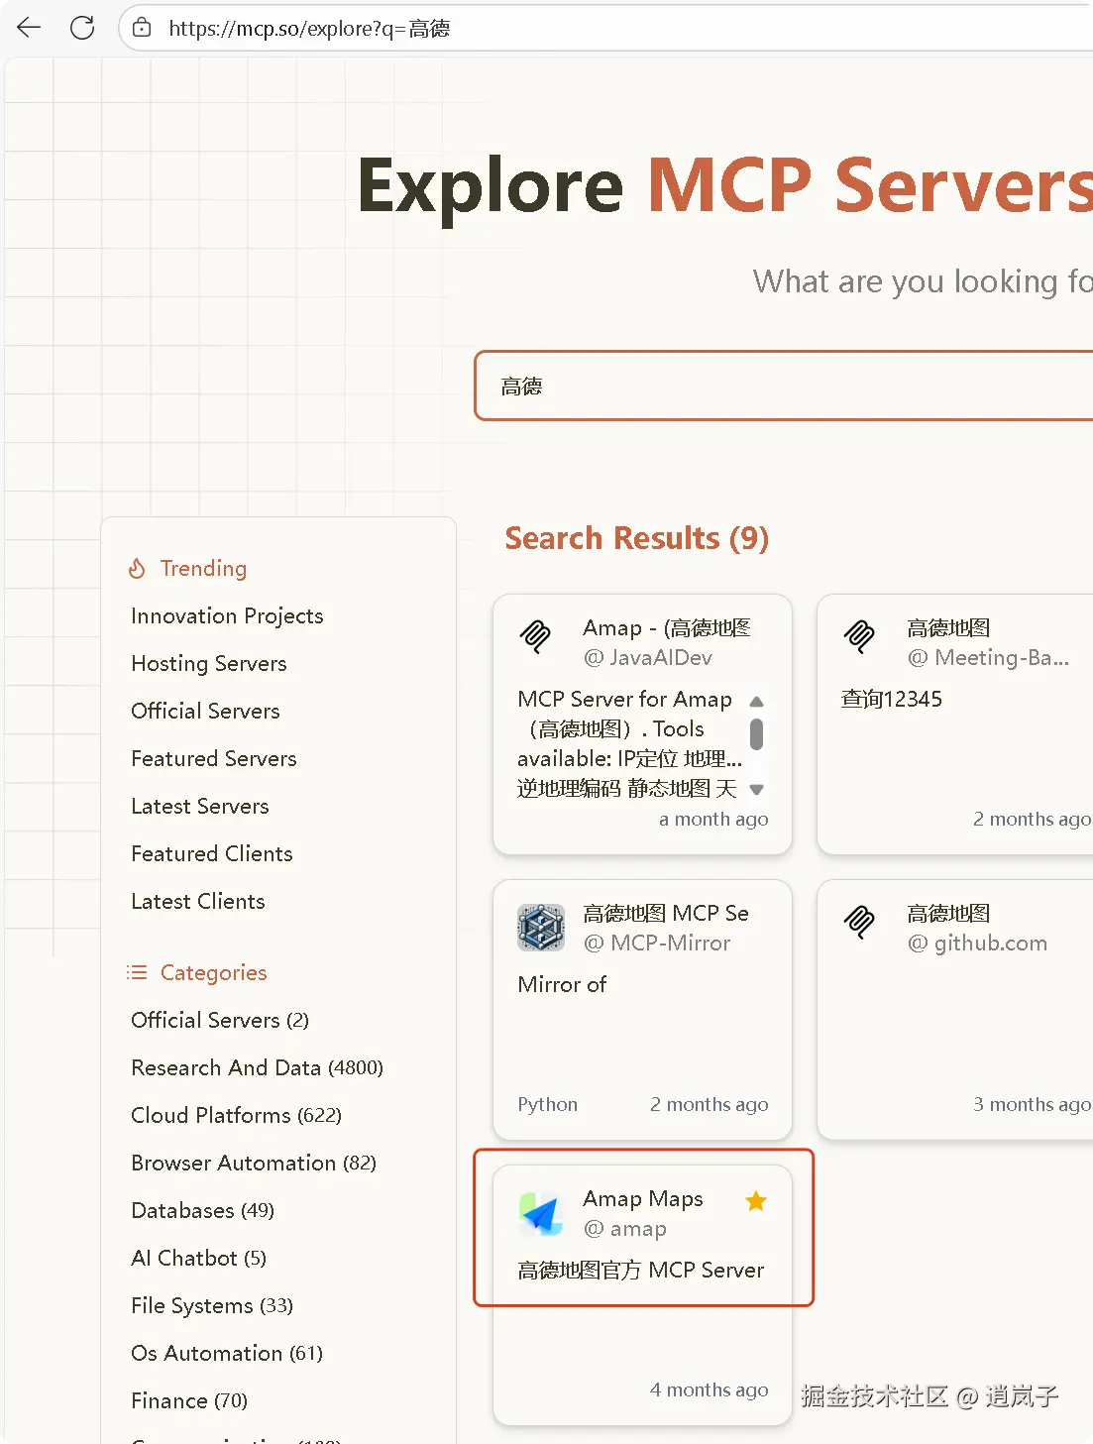
Task: Click the @ amap author name
Action: (x=625, y=1229)
